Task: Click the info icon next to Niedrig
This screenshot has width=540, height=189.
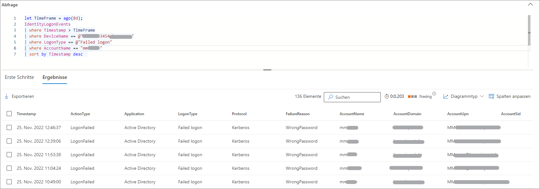Action: coord(434,93)
